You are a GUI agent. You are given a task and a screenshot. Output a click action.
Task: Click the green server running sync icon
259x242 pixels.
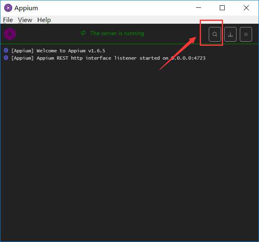tap(83, 33)
